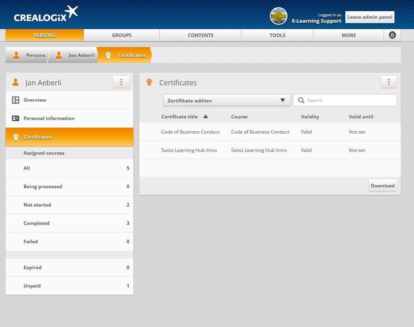Download the certificates
The image size is (414, 327).
pos(382,186)
